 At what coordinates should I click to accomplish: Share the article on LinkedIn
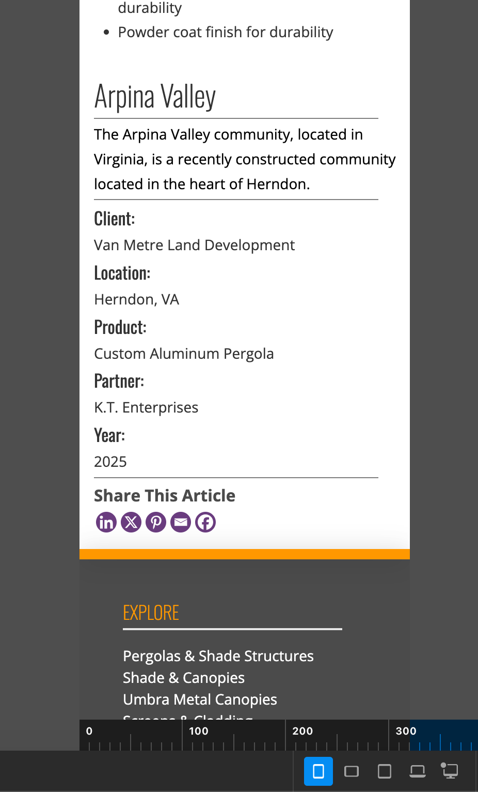[106, 522]
